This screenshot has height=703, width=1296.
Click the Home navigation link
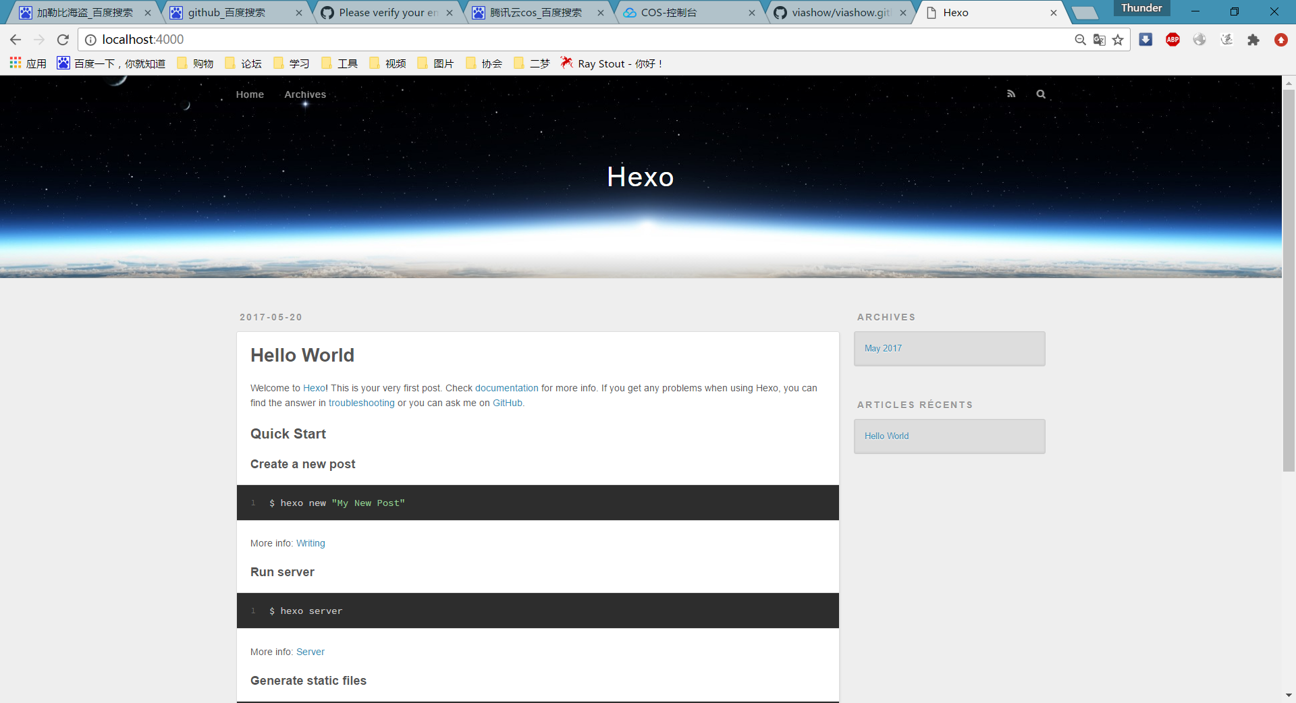click(250, 94)
